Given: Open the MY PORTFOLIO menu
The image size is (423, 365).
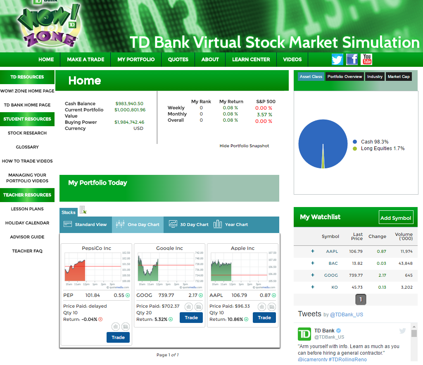Looking at the screenshot, I should [136, 59].
